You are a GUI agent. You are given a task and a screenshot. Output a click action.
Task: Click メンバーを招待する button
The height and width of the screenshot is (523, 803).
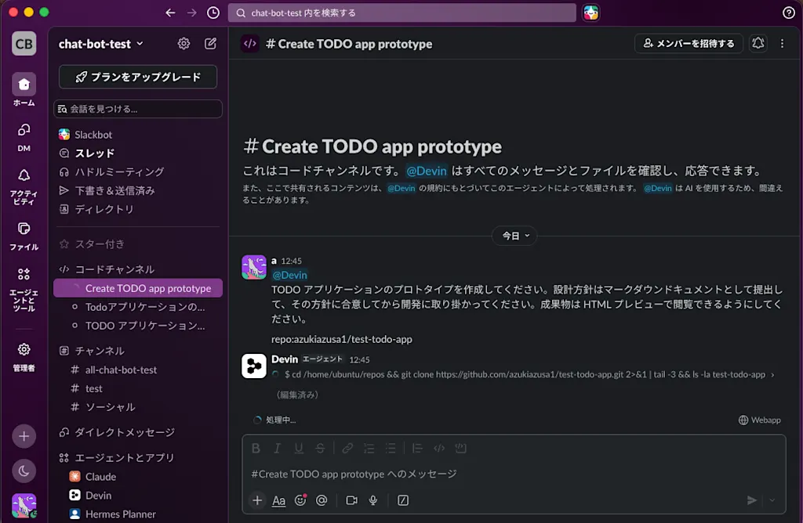coord(689,44)
